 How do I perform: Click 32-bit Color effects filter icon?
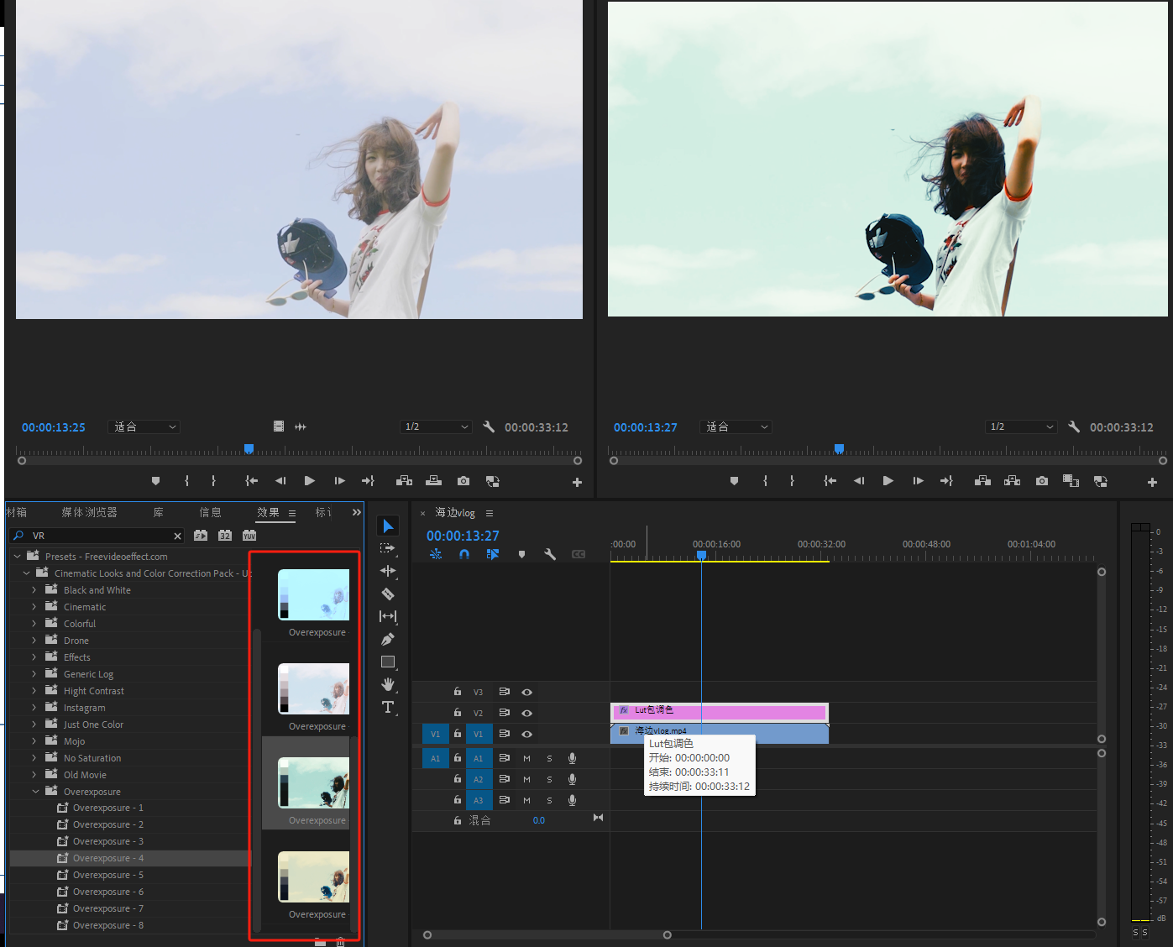click(225, 536)
